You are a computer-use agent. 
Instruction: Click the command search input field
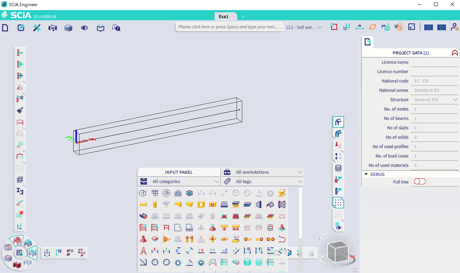[x=230, y=27]
